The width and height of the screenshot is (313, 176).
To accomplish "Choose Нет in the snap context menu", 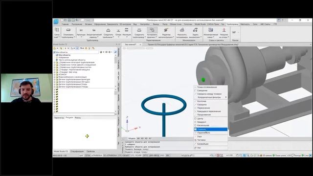I will [211, 148].
